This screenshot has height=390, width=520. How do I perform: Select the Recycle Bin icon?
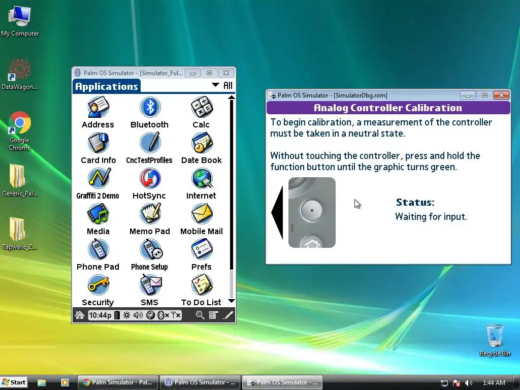pyautogui.click(x=495, y=340)
